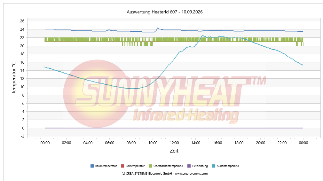The width and height of the screenshot is (323, 181).
Task: Click the Zeit axis title
Action: point(174,151)
